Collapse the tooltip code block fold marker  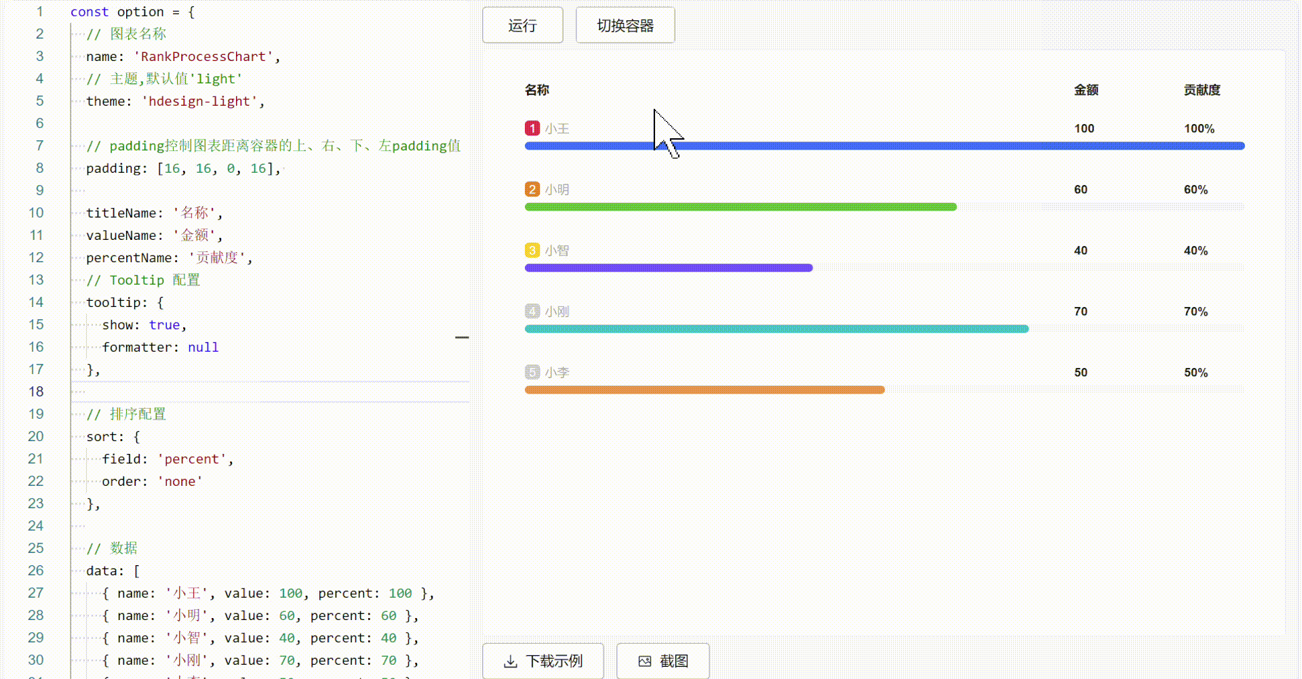pyautogui.click(x=462, y=337)
